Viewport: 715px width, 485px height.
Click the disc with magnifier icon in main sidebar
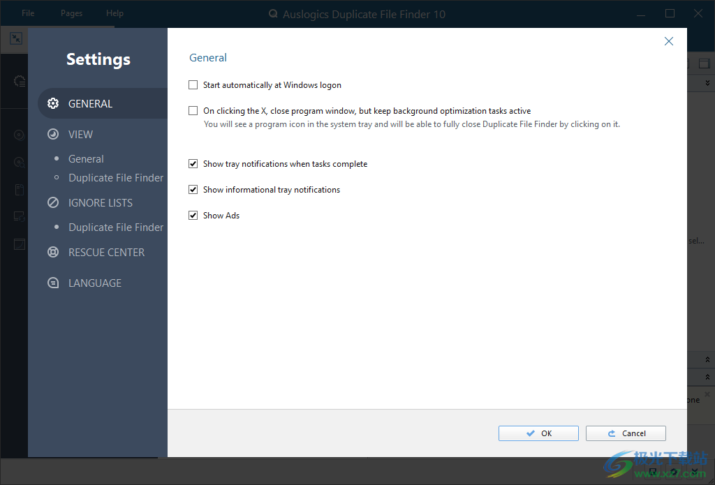pyautogui.click(x=19, y=162)
